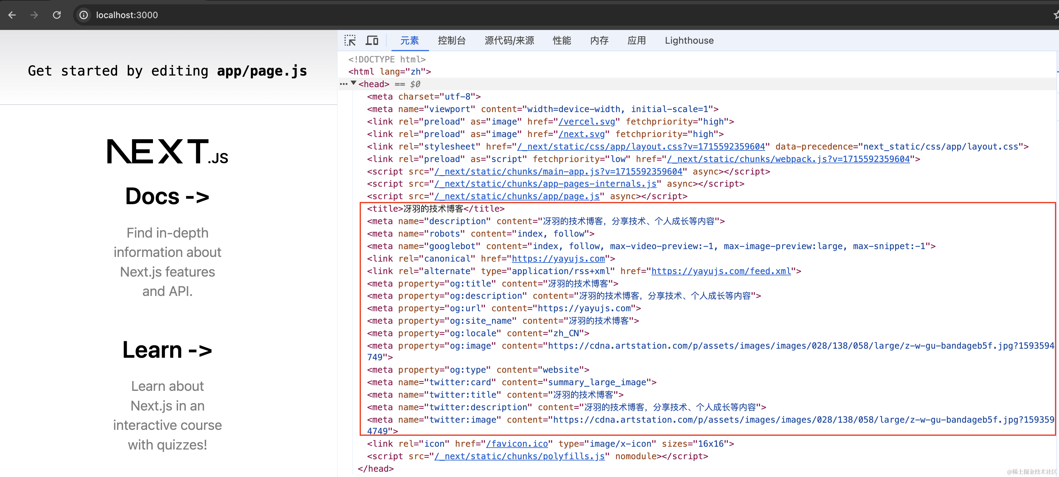Image resolution: width=1059 pixels, height=477 pixels.
Task: Toggle the device toolbar emulation
Action: [x=372, y=40]
